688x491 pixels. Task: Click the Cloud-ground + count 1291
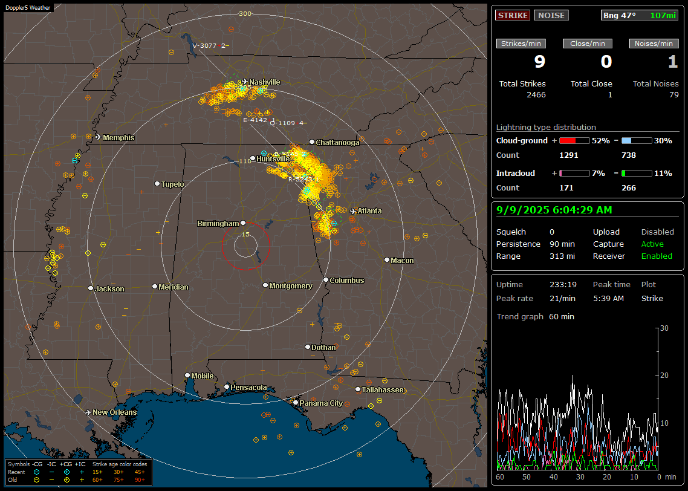(x=569, y=155)
